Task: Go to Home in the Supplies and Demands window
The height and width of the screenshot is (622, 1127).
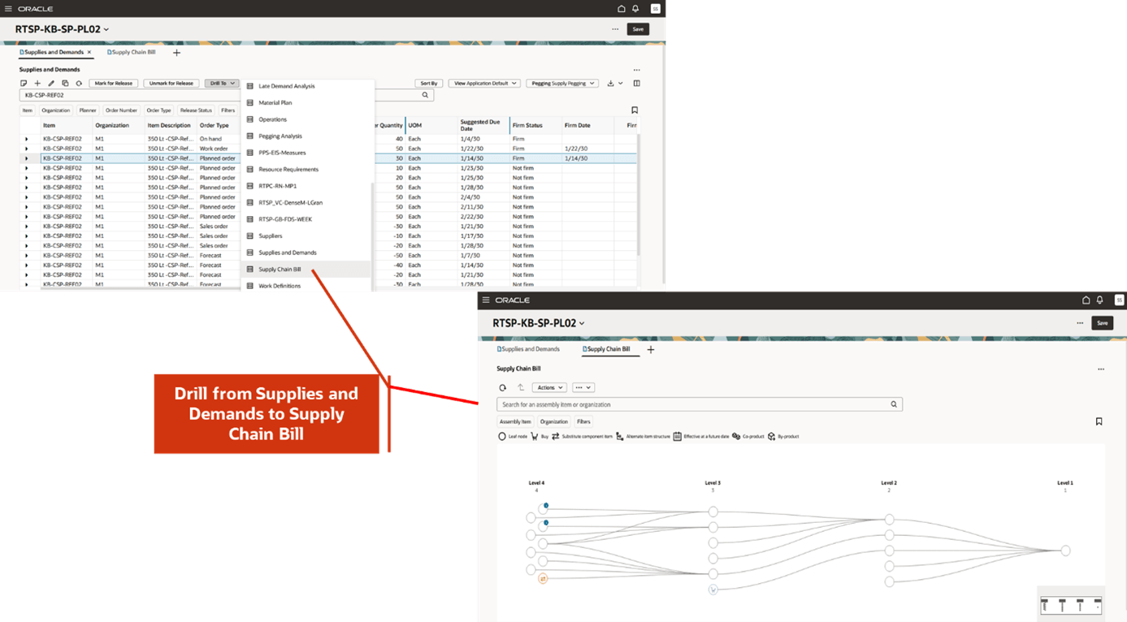Action: pos(622,9)
